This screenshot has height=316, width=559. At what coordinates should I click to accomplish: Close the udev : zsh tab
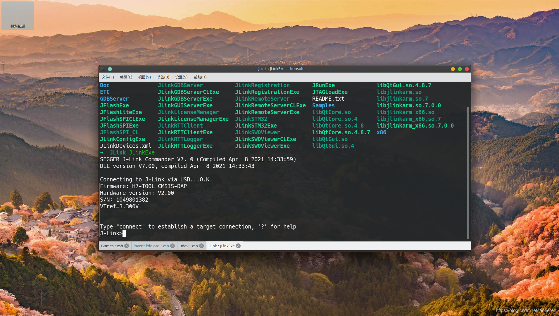201,246
